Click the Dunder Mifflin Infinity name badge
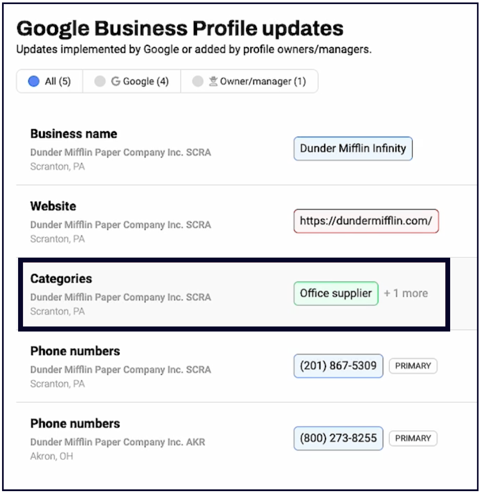The width and height of the screenshot is (481, 494). coord(353,149)
